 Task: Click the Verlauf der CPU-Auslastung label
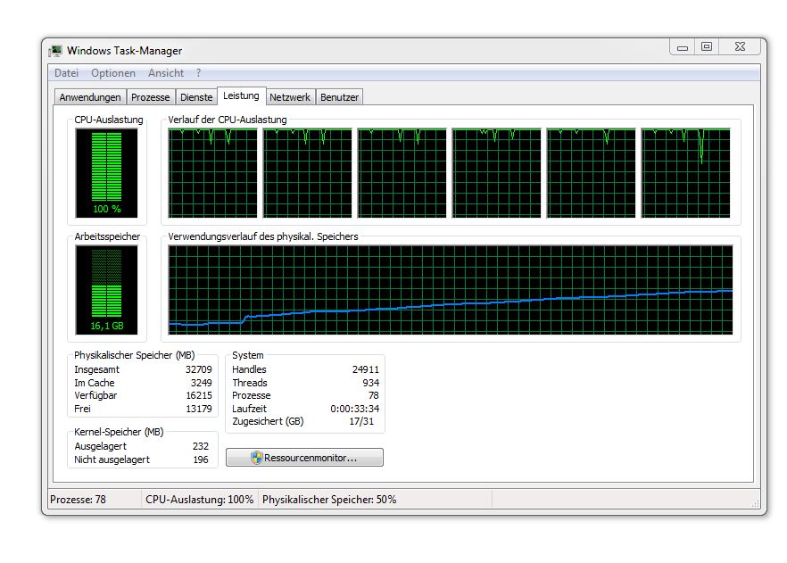coord(228,120)
